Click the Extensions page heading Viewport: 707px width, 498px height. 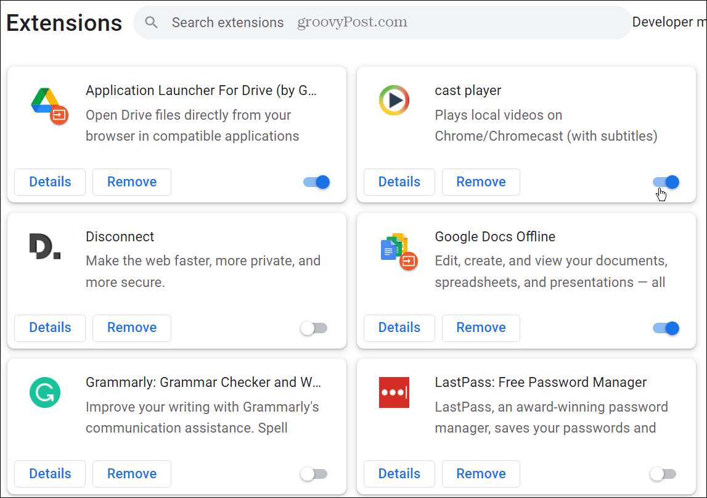tap(64, 23)
